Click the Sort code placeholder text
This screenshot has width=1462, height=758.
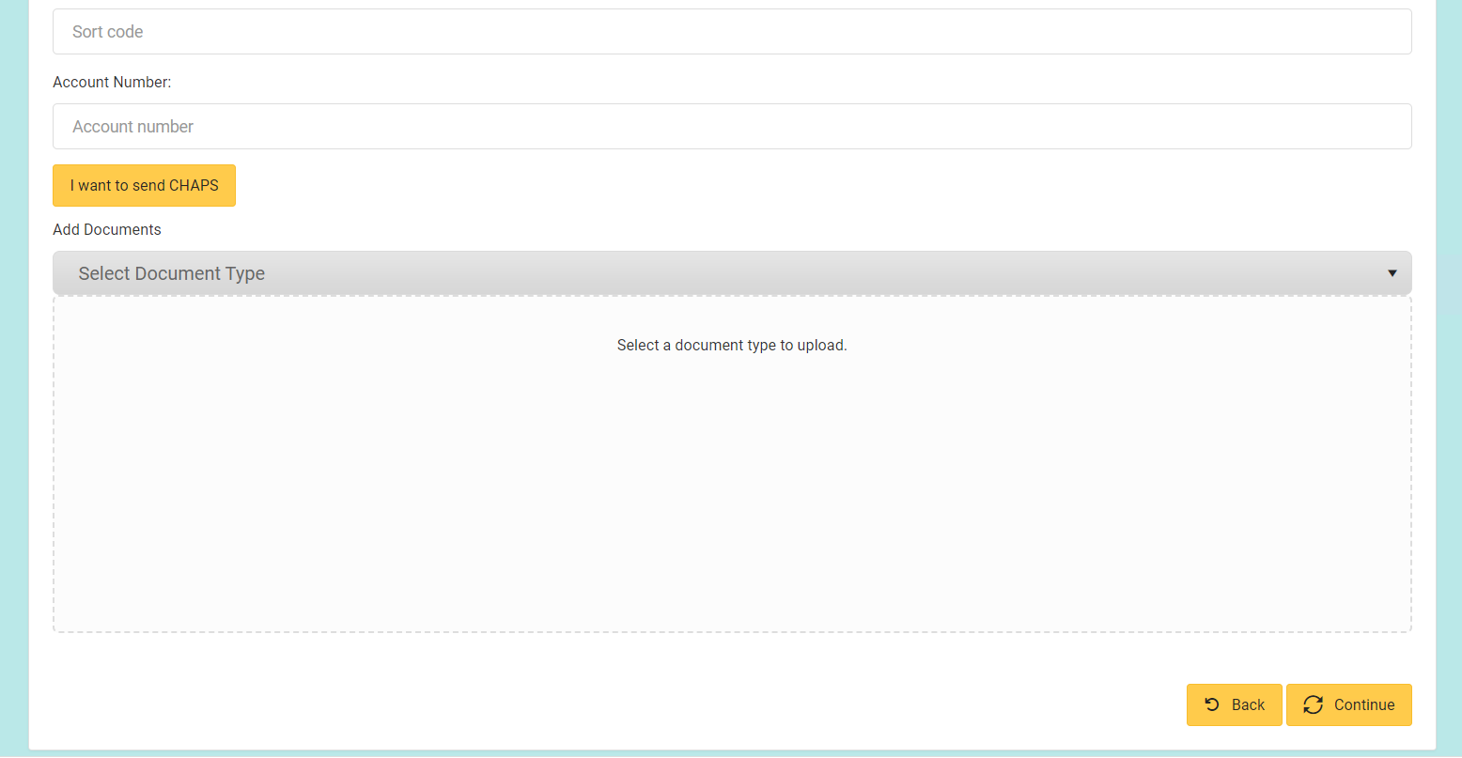pyautogui.click(x=108, y=32)
